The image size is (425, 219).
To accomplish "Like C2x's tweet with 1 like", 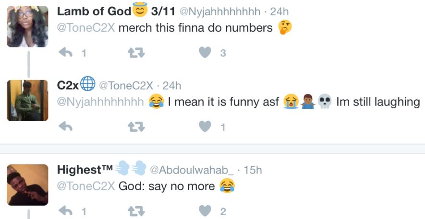I will [x=205, y=126].
